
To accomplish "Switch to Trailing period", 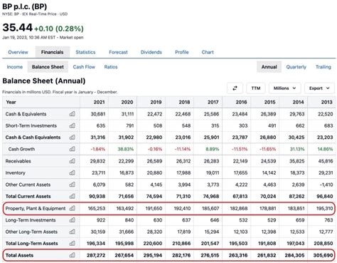I will click(x=323, y=67).
